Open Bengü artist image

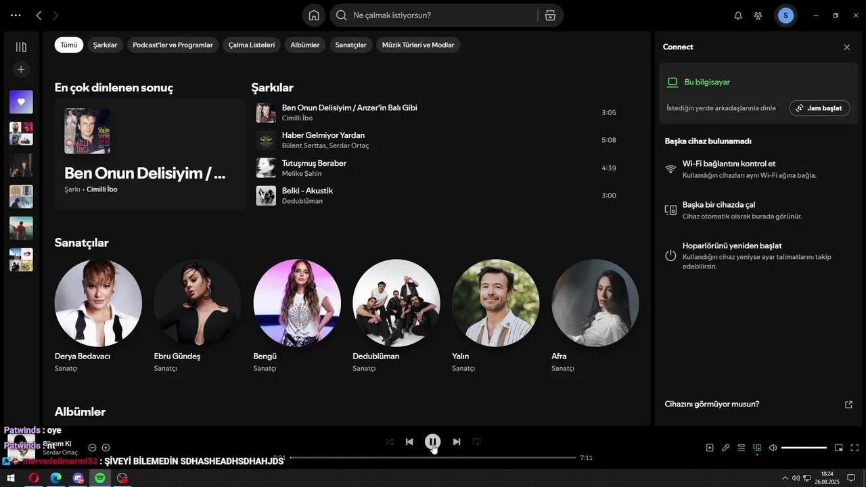pos(297,303)
